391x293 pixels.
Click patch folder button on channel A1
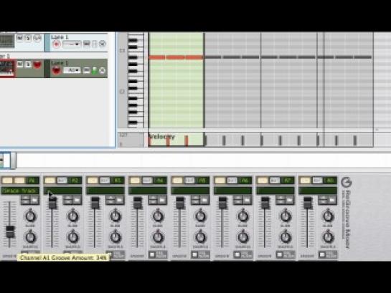(34, 200)
